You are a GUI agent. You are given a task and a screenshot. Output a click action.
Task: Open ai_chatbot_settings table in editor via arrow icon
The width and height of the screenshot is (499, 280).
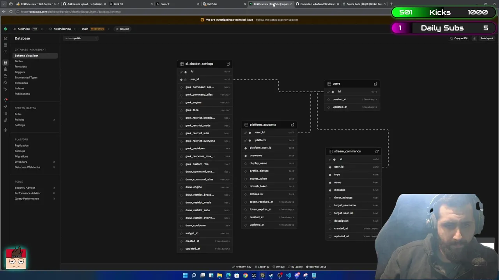[x=228, y=64]
